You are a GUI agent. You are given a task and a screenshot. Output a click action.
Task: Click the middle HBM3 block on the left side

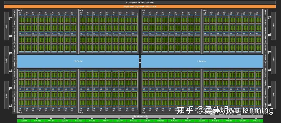(7, 60)
